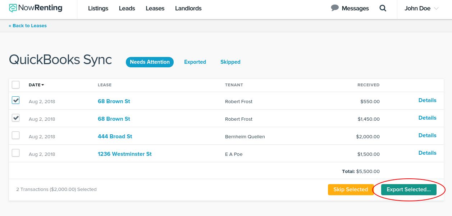Open the Landlords menu

188,8
